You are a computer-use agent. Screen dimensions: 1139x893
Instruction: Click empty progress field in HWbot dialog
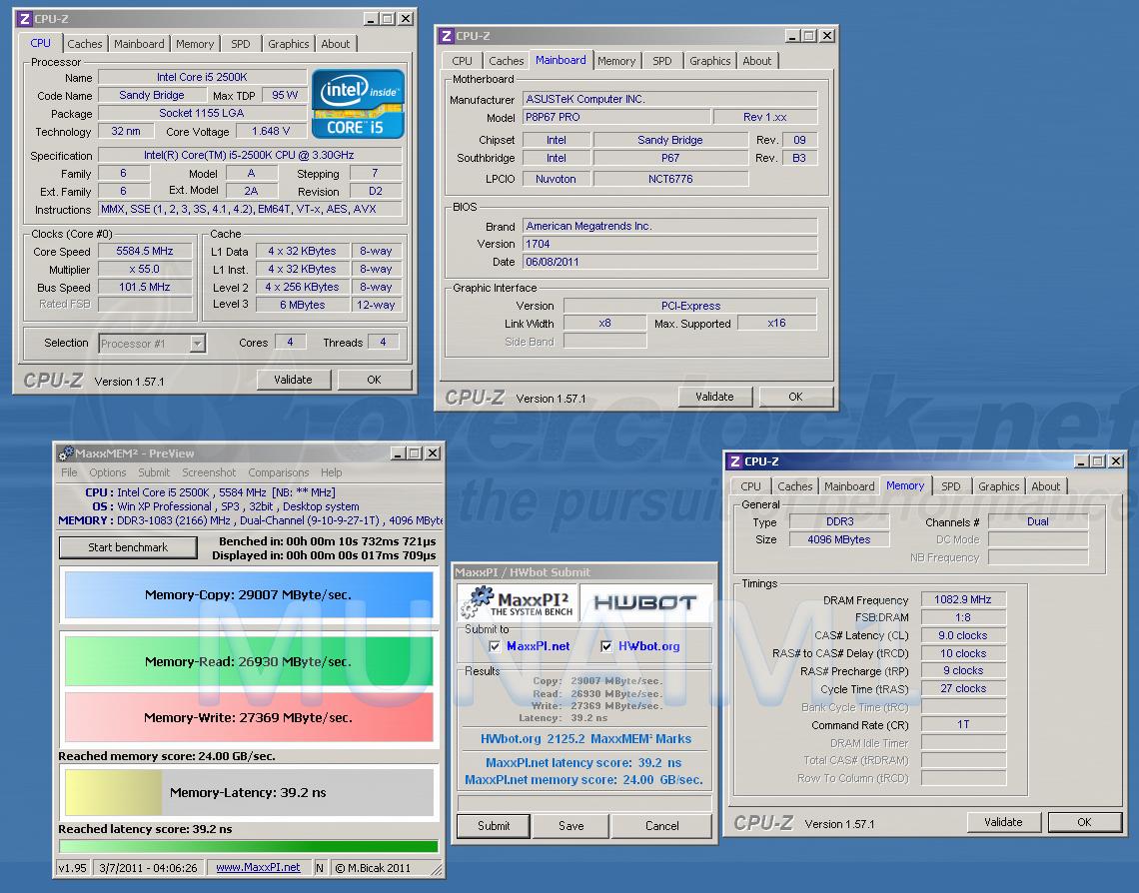tap(584, 803)
